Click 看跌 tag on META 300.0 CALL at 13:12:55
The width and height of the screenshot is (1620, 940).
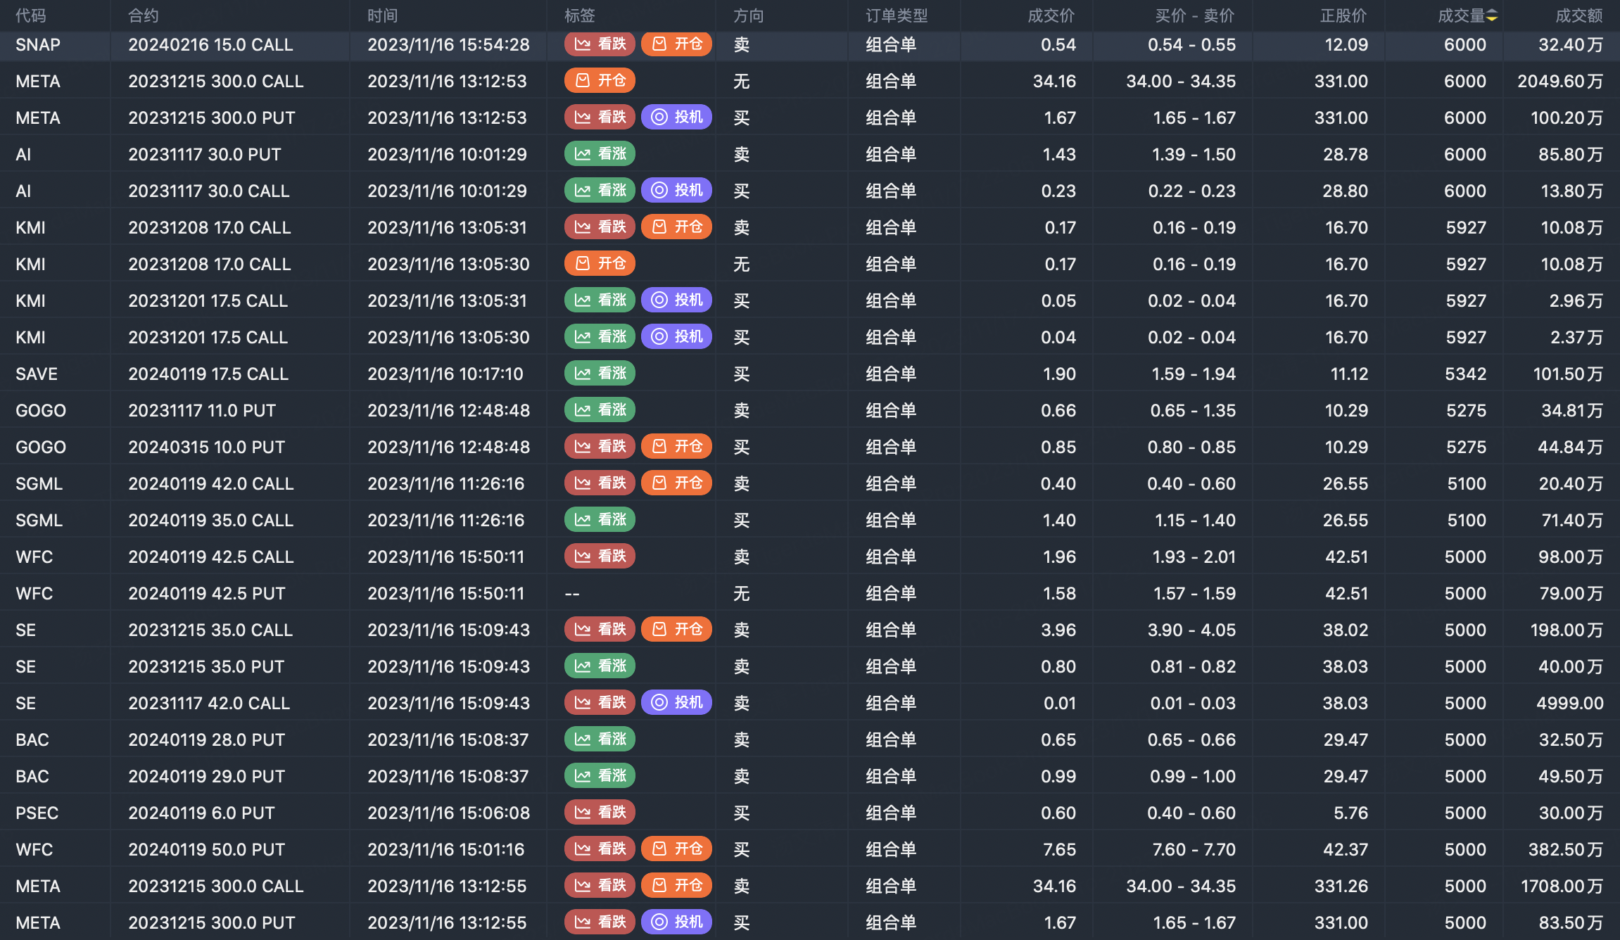(x=600, y=886)
